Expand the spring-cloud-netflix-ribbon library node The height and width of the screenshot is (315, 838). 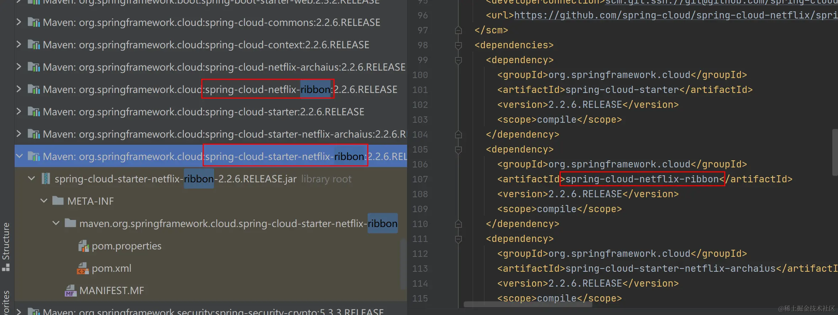pyautogui.click(x=19, y=89)
